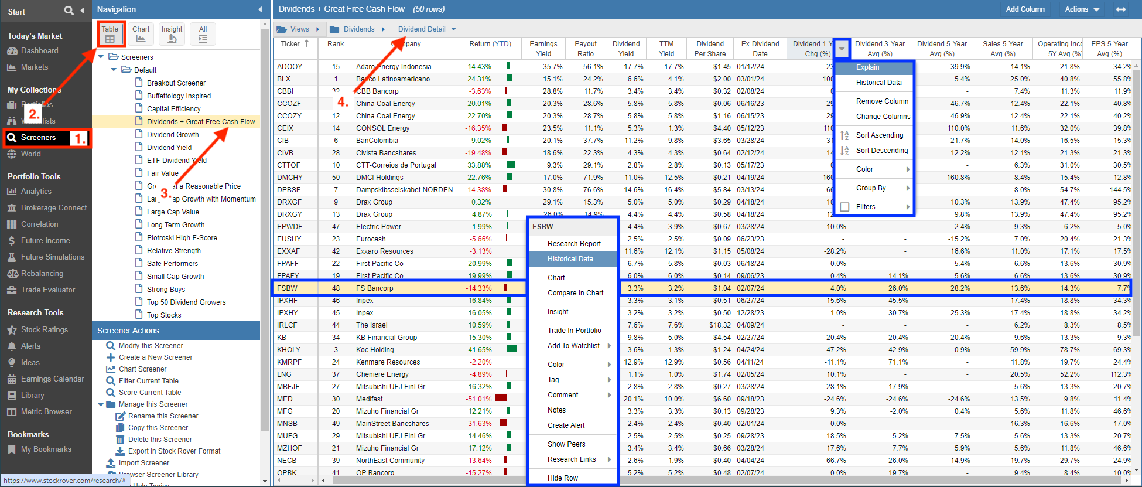Open the Views breadcrumb

click(299, 29)
